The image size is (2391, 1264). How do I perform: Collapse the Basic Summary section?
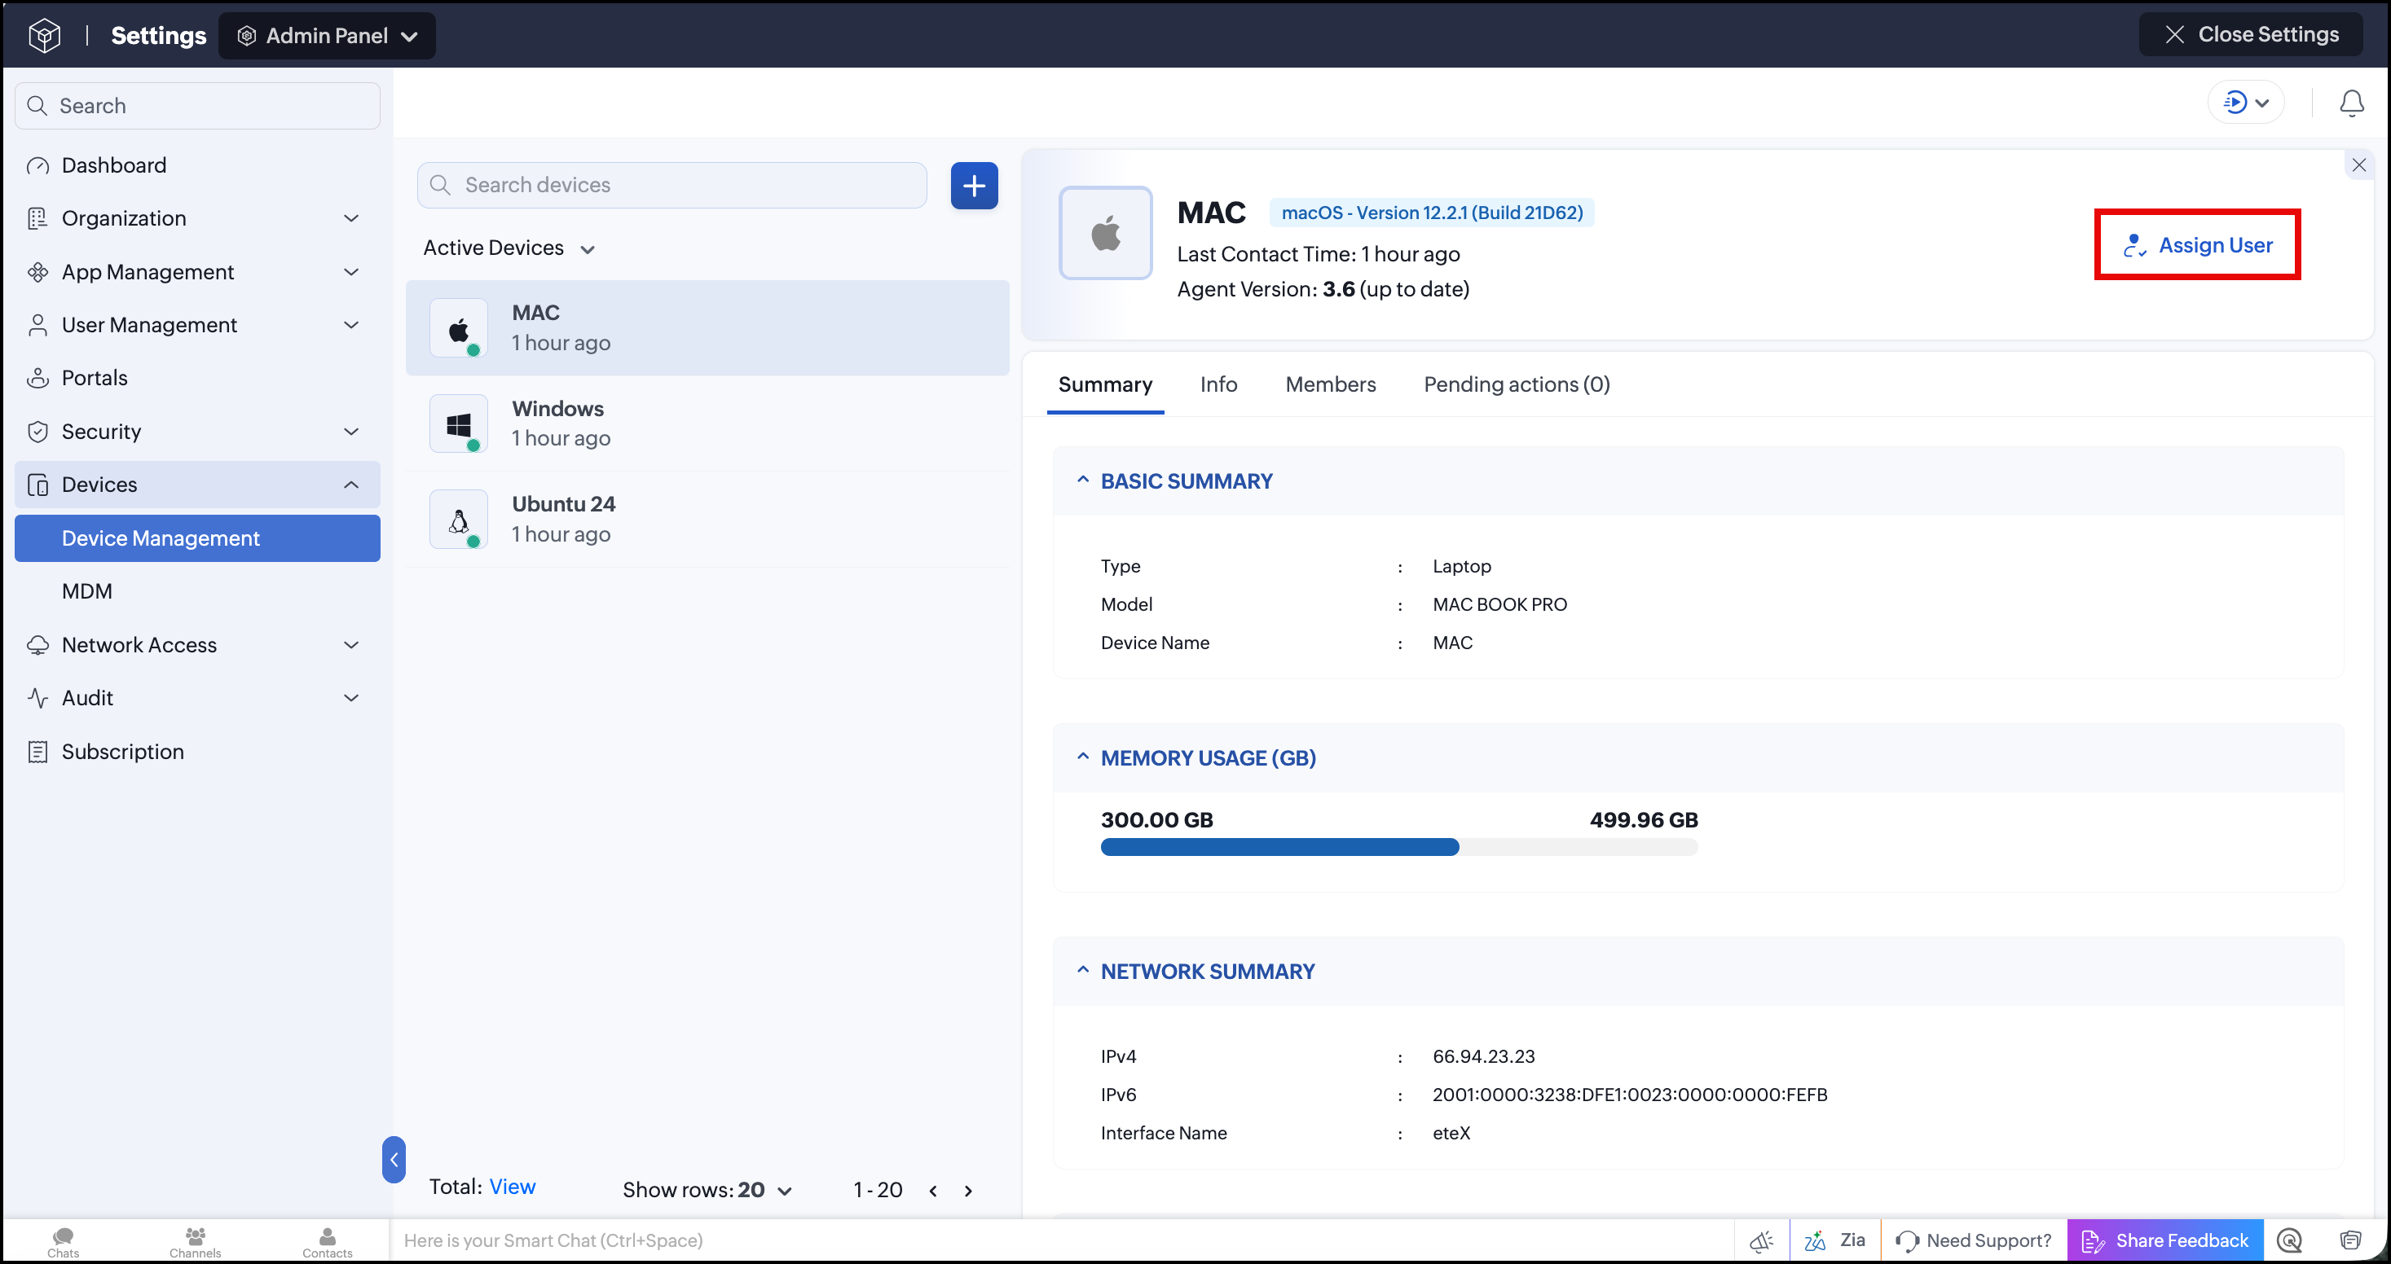[x=1082, y=481]
